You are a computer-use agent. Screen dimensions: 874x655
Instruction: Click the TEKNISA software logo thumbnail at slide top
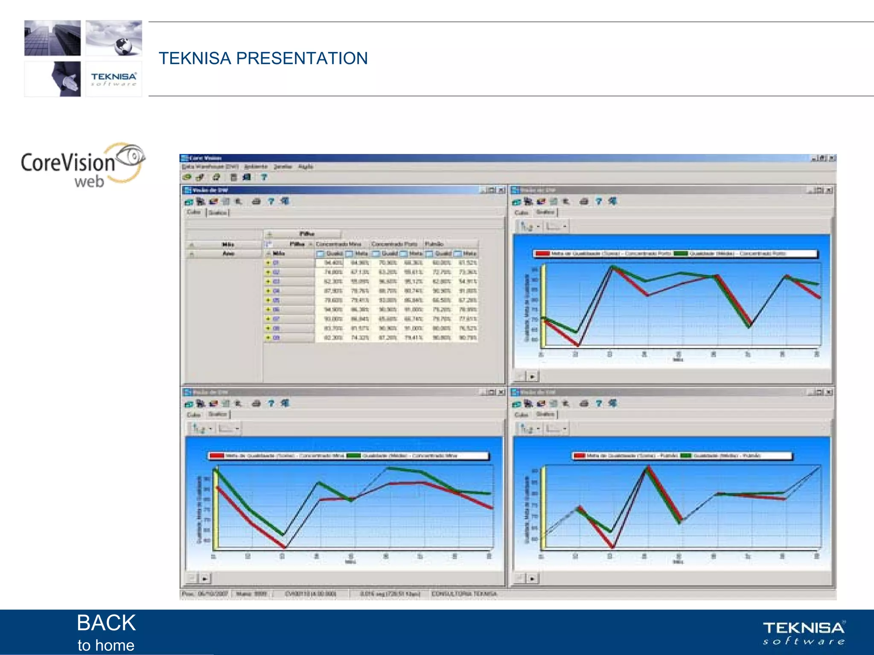114,79
